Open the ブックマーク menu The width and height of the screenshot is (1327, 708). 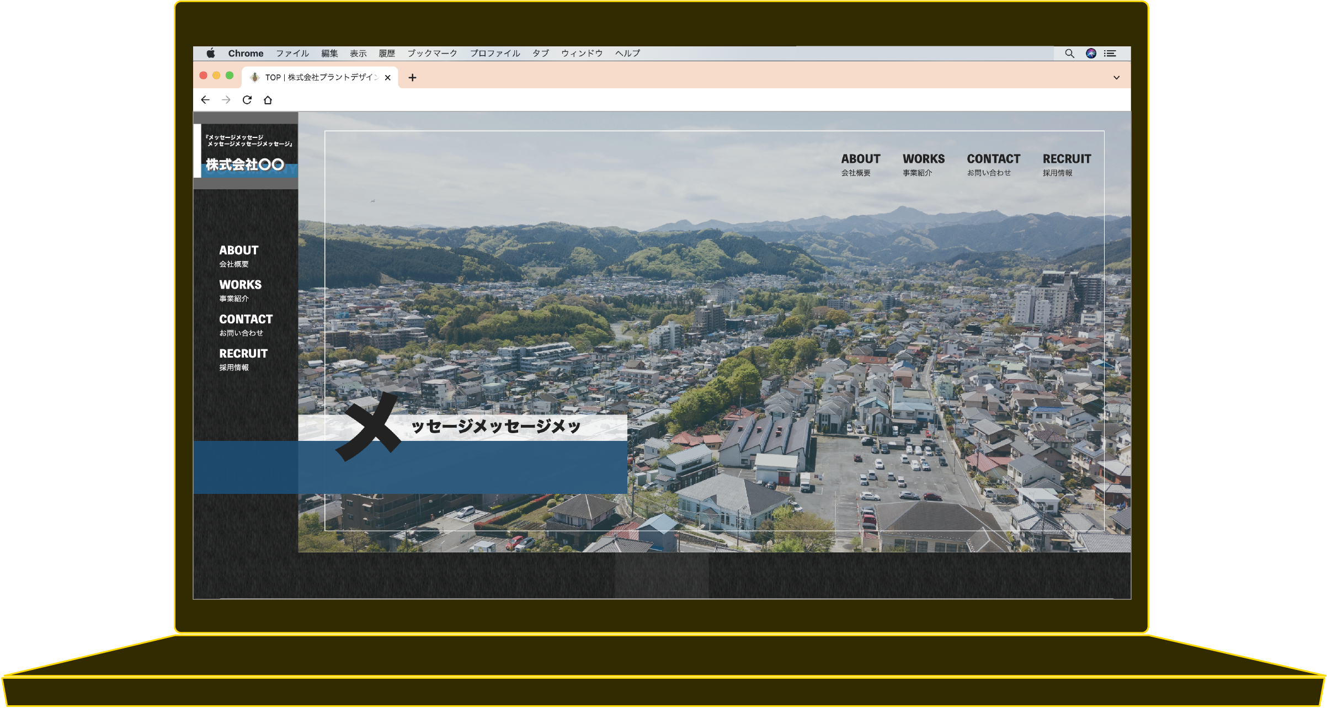432,54
